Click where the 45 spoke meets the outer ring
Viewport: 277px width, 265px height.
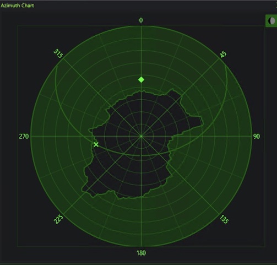219,58
